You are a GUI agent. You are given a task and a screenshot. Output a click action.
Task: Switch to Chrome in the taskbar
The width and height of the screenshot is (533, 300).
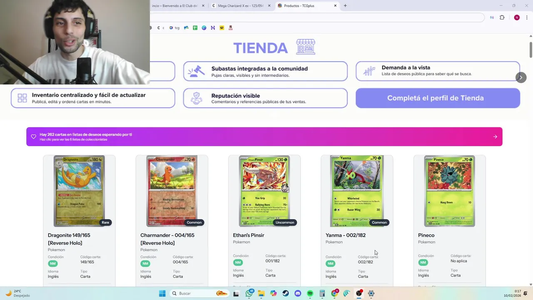pyautogui.click(x=334, y=293)
